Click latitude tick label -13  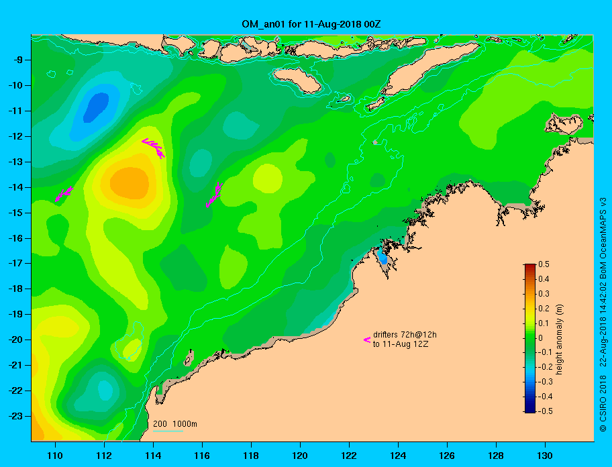[x=16, y=162]
